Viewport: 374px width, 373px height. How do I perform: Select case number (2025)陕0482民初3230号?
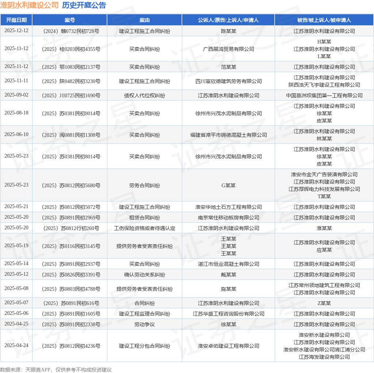click(x=71, y=81)
